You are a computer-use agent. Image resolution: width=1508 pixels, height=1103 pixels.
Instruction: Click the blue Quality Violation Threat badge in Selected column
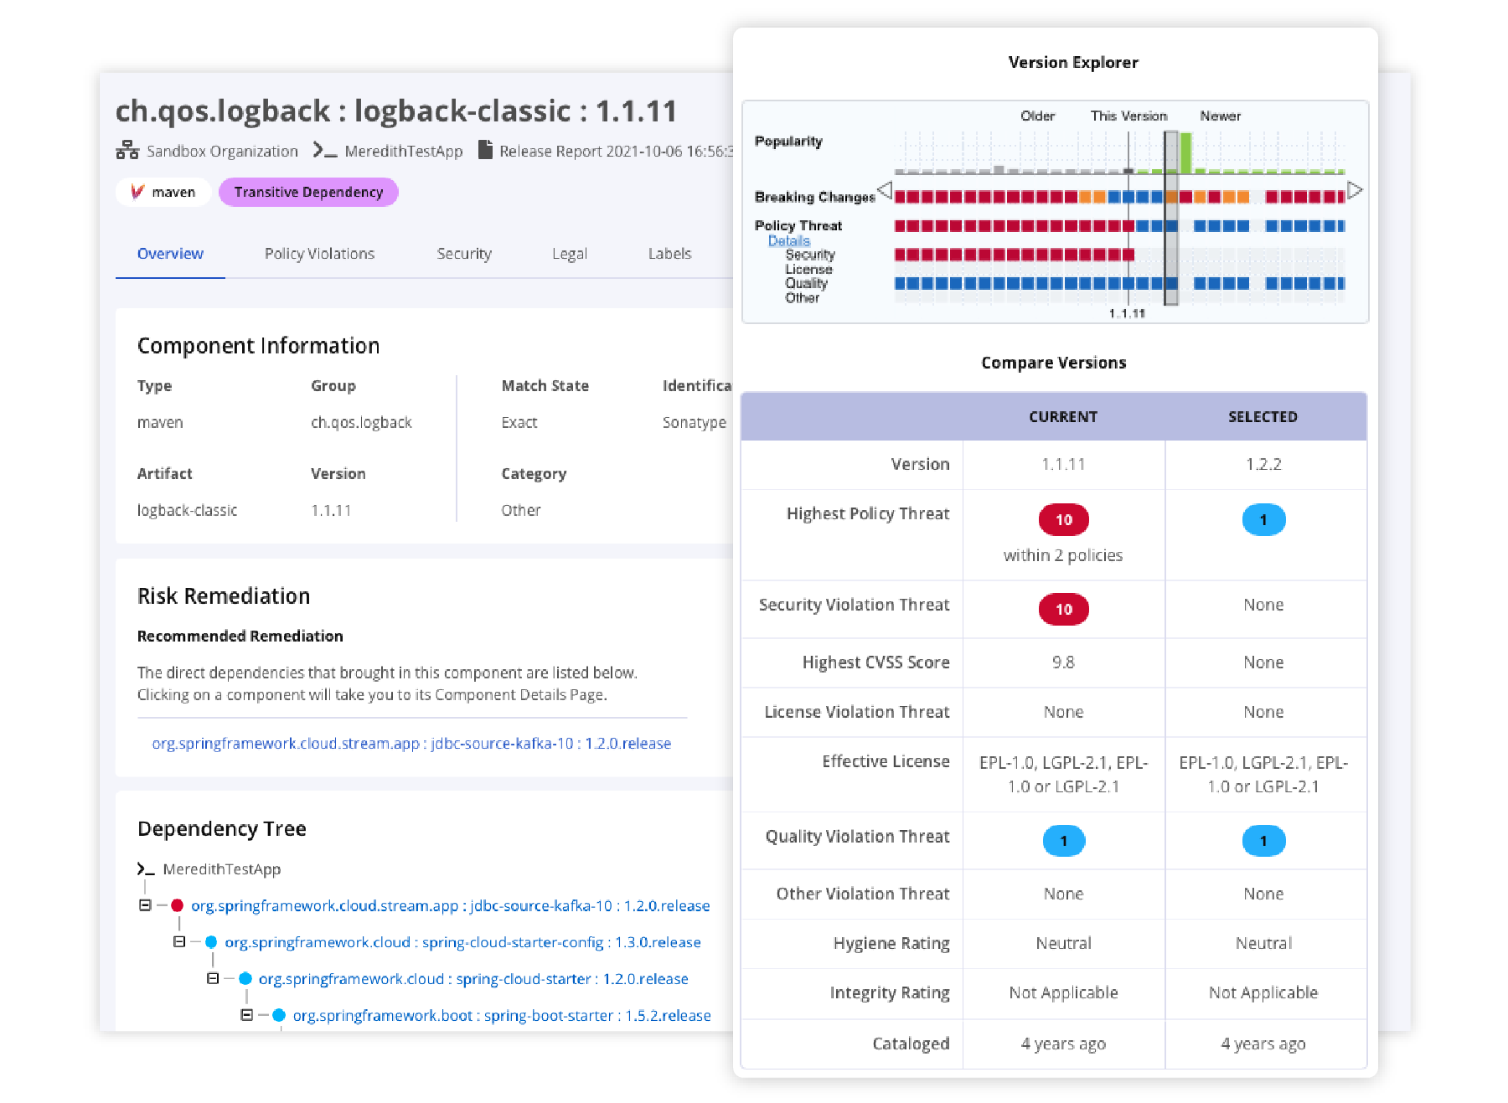(x=1263, y=841)
